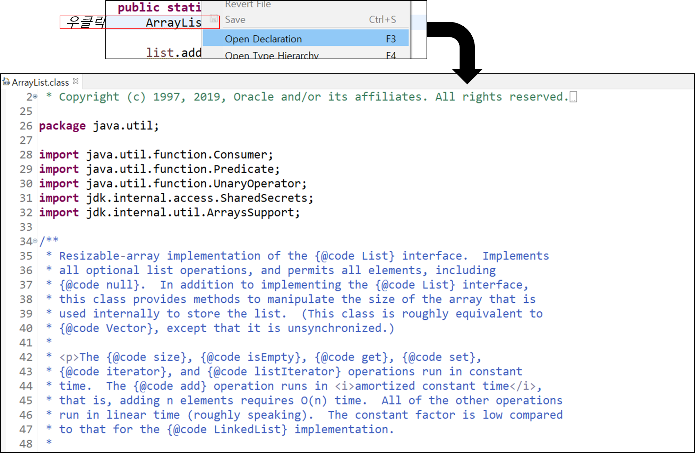The width and height of the screenshot is (695, 453).
Task: Click 'java.util.function.UnaryOperator' on line 30
Action: coord(193,184)
